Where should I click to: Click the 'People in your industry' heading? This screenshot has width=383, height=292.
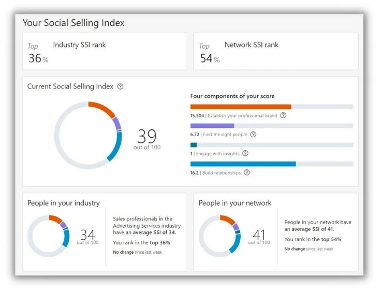64,203
